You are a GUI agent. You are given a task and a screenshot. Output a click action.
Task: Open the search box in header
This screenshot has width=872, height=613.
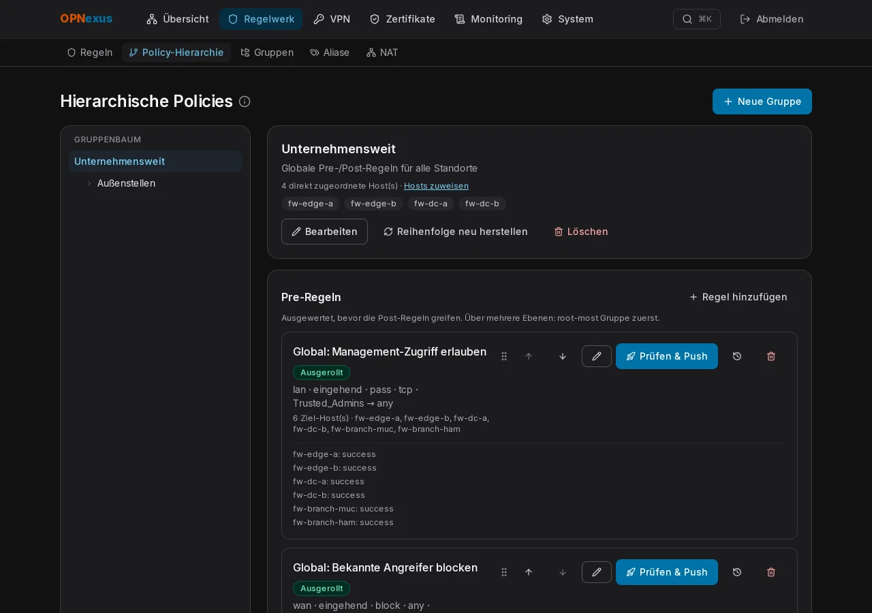pos(697,19)
